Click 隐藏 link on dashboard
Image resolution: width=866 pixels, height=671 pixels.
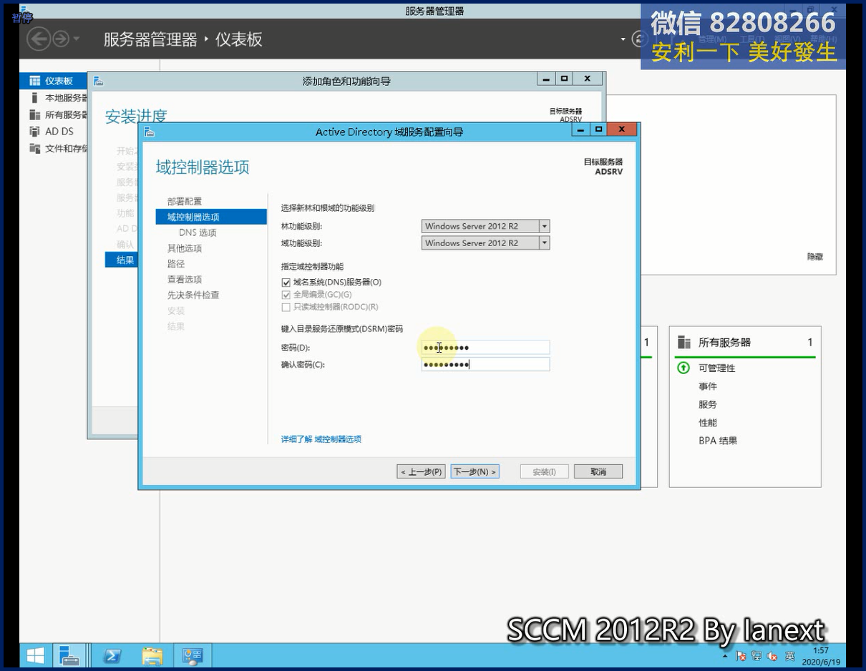pyautogui.click(x=815, y=257)
